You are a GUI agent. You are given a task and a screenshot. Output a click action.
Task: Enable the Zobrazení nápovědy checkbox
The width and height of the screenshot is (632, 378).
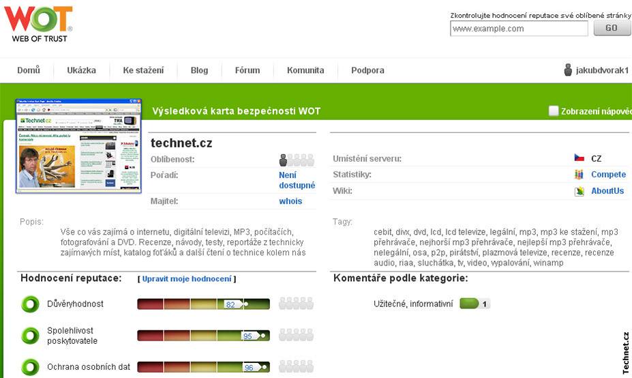(x=554, y=111)
